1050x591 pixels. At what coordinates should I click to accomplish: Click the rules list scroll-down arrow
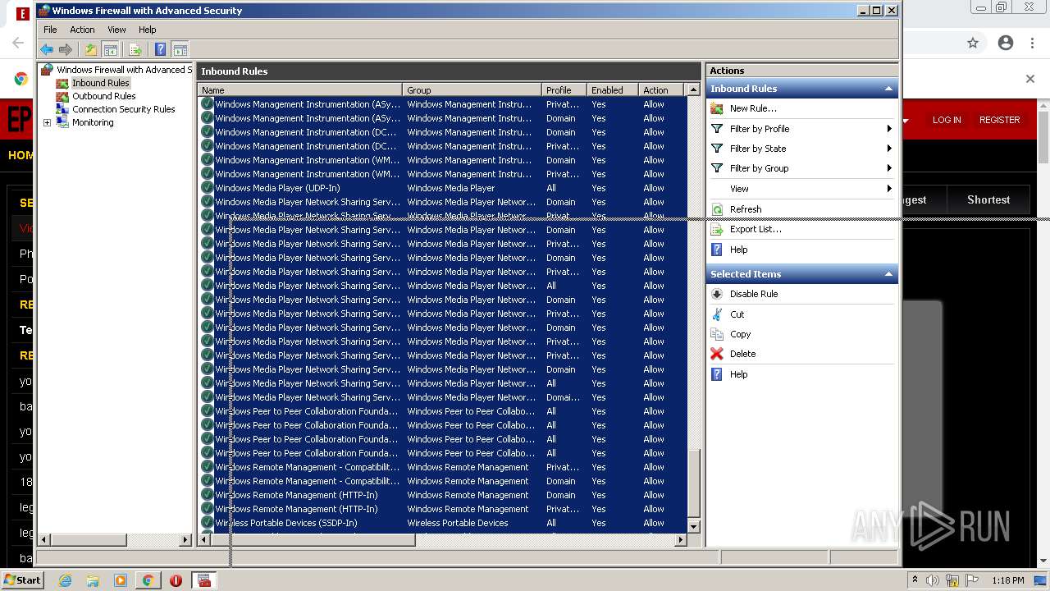694,526
